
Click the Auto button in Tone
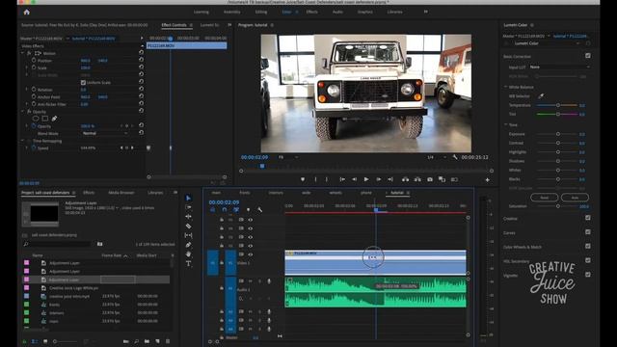point(575,197)
